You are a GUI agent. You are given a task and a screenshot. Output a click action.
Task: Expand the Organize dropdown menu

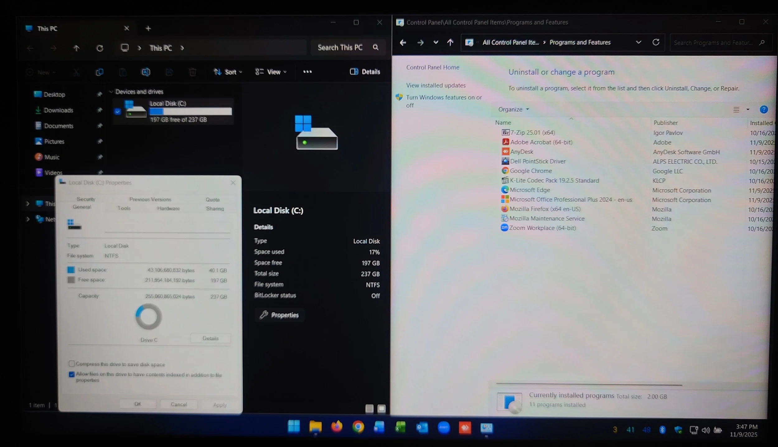513,109
